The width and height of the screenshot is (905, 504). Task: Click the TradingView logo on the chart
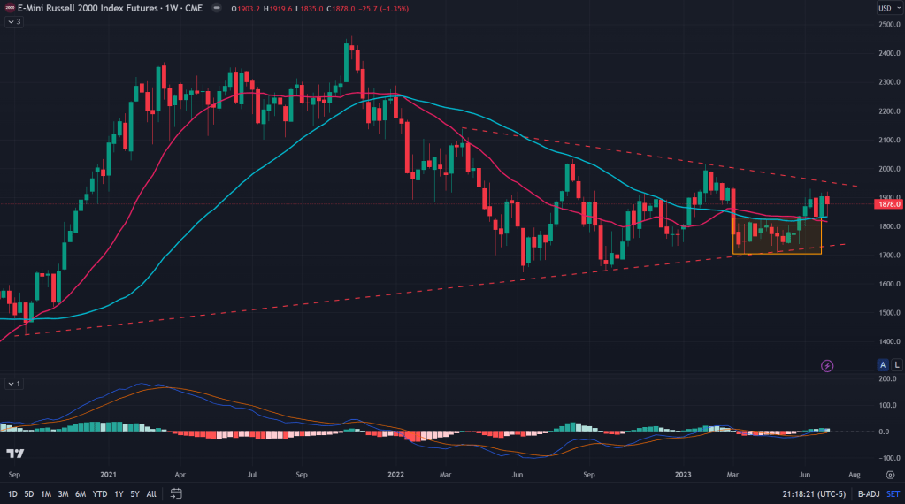coord(15,454)
